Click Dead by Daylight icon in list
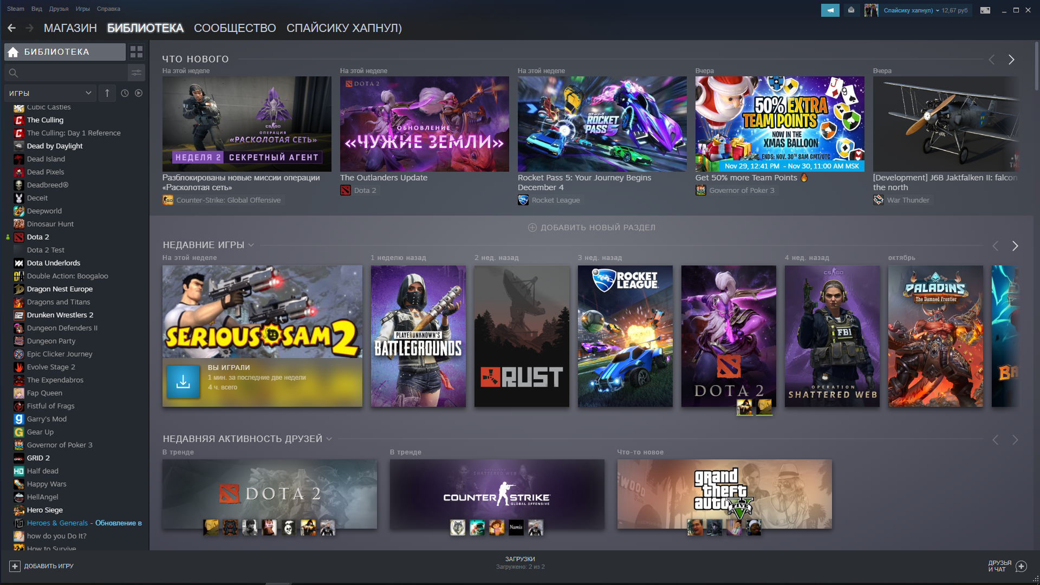Screen dimensions: 1040x585 19,146
